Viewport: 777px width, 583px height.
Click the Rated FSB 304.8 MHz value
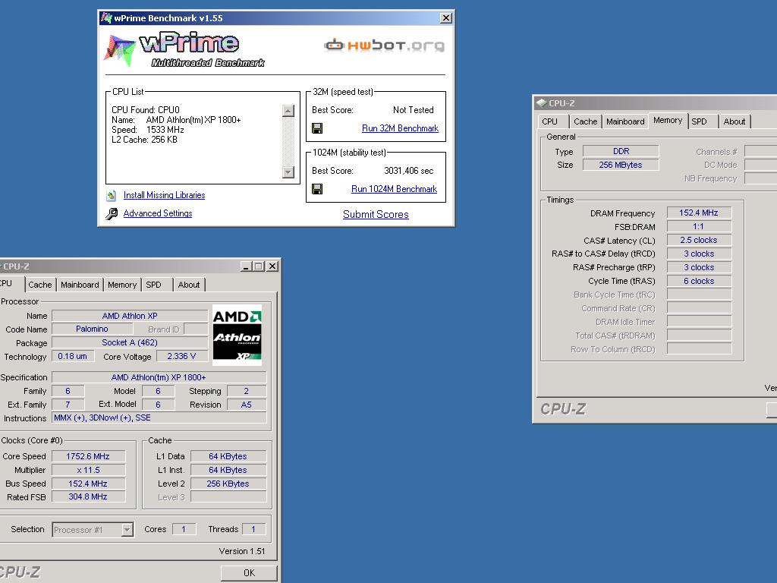tap(88, 496)
